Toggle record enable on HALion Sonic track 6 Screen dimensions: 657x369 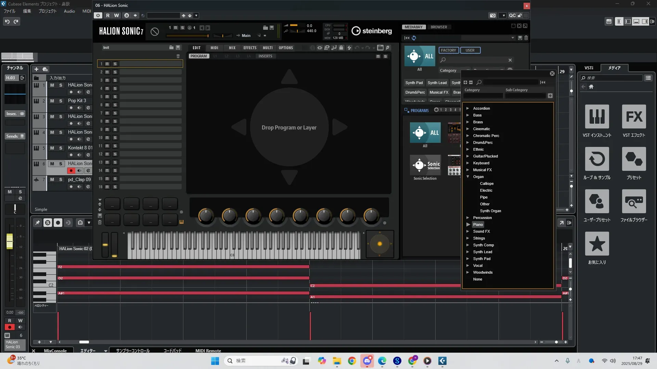click(x=71, y=170)
